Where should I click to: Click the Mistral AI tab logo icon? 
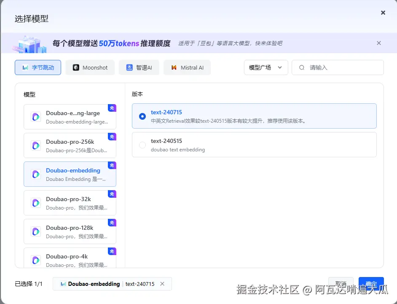click(174, 67)
